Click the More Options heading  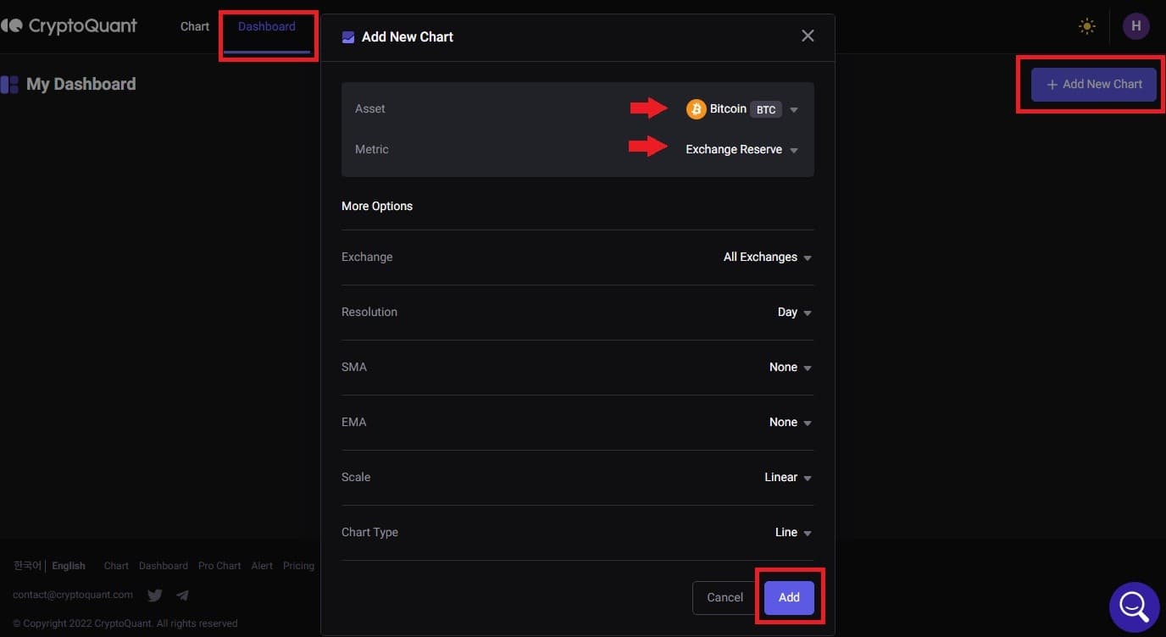(x=377, y=206)
